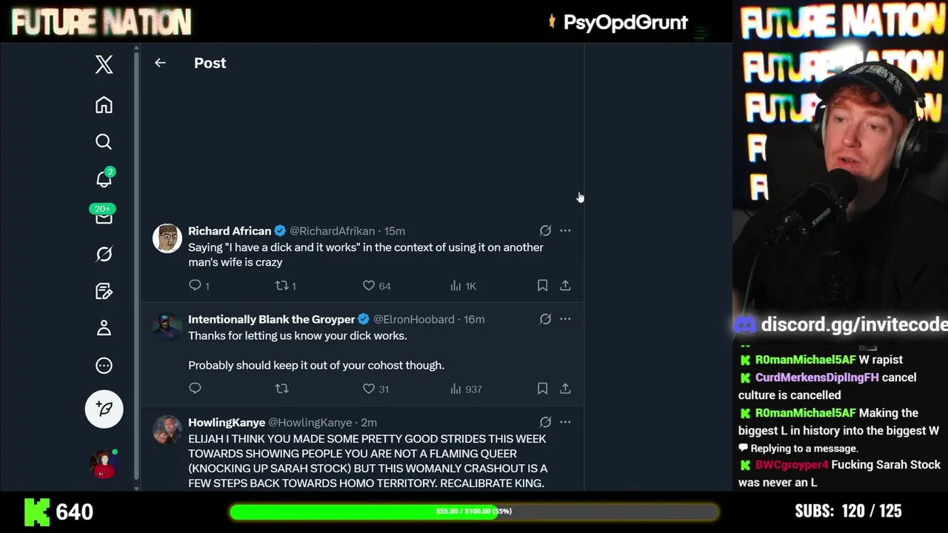Click the green donation goal progress bar

pyautogui.click(x=474, y=512)
